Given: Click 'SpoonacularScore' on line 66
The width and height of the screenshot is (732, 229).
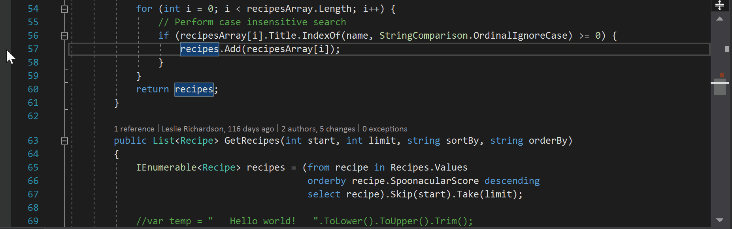Looking at the screenshot, I should pyautogui.click(x=435, y=181).
